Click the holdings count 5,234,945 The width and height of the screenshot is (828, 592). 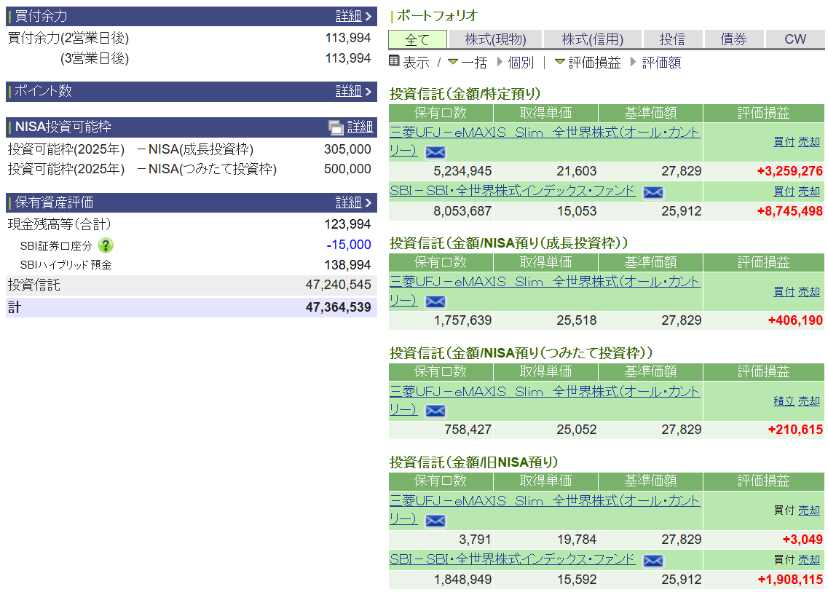pos(462,171)
